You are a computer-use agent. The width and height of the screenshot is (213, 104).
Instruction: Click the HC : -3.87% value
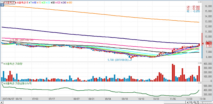(193, 11)
